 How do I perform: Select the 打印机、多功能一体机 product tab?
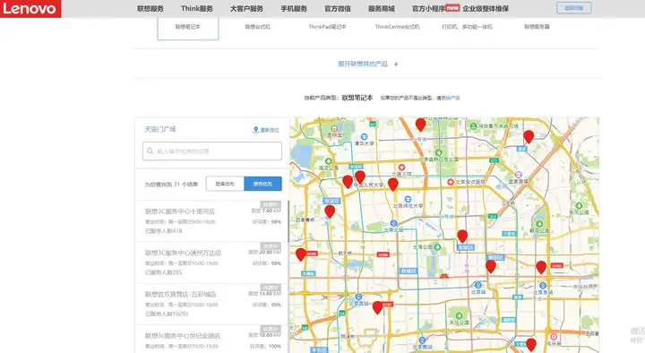click(467, 27)
